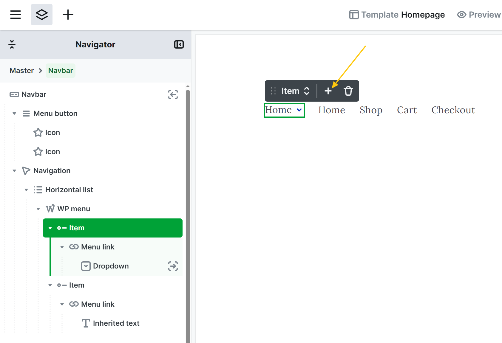Screen dimensions: 502x343
Task: Toggle the Navigator layers panel button
Action: point(42,15)
